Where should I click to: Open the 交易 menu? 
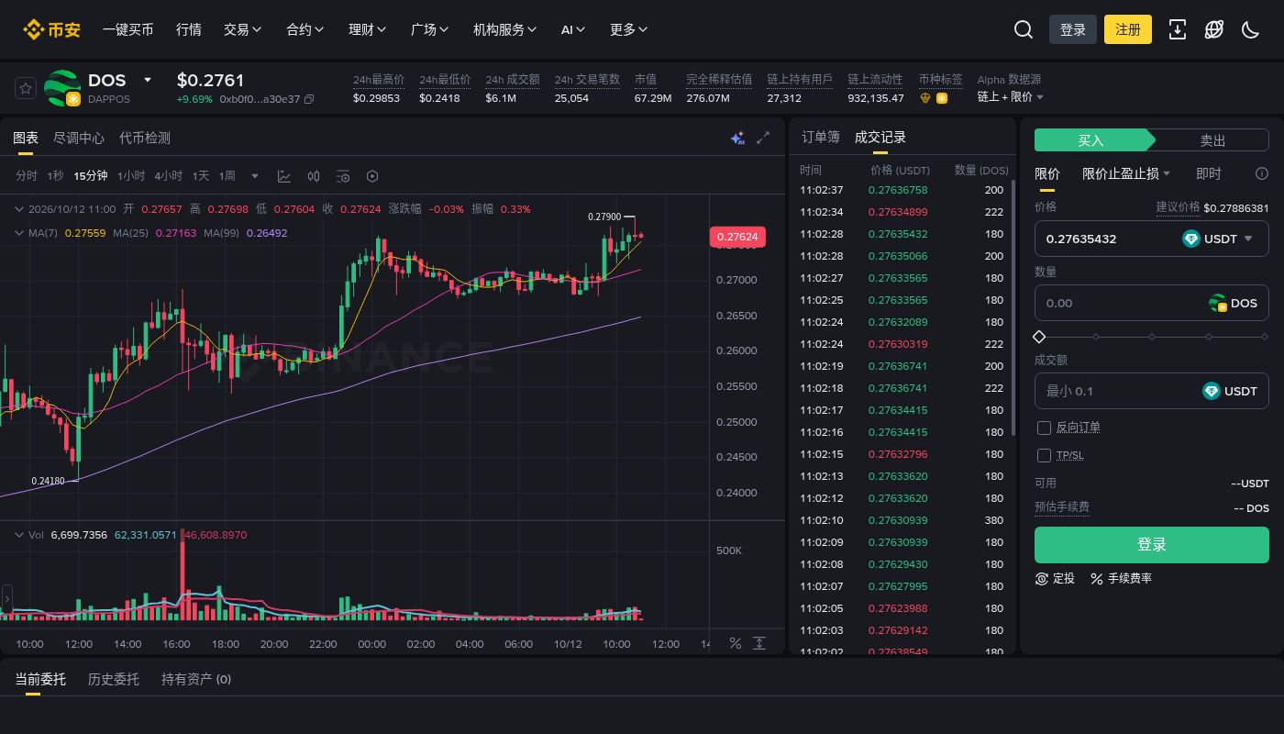point(243,29)
